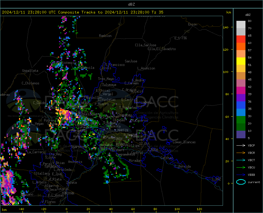Click the 'Tres_Mayo' map label
The width and height of the screenshot is (263, 213).
[x=106, y=79]
